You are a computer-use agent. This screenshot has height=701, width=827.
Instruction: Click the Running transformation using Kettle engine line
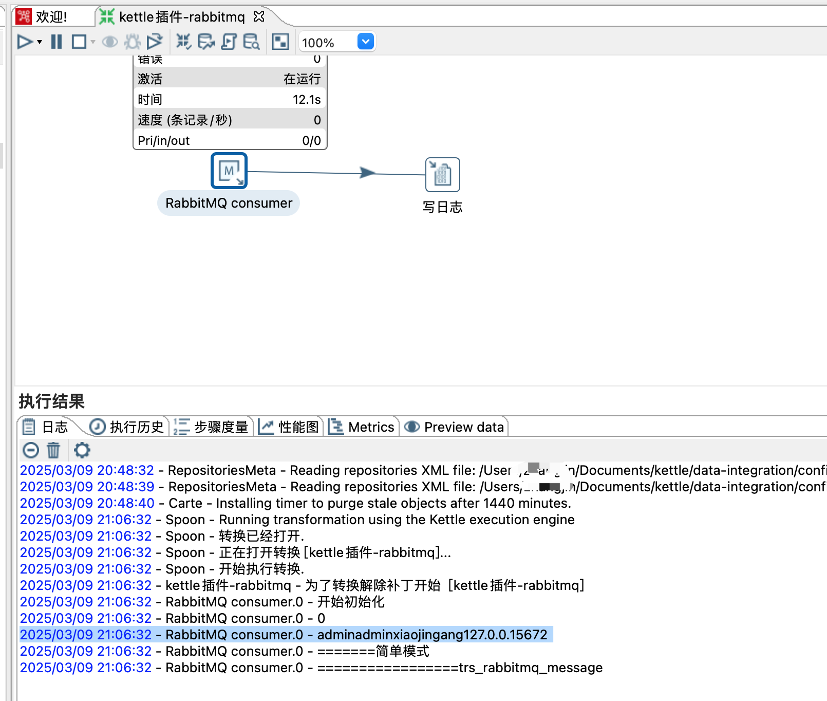297,520
